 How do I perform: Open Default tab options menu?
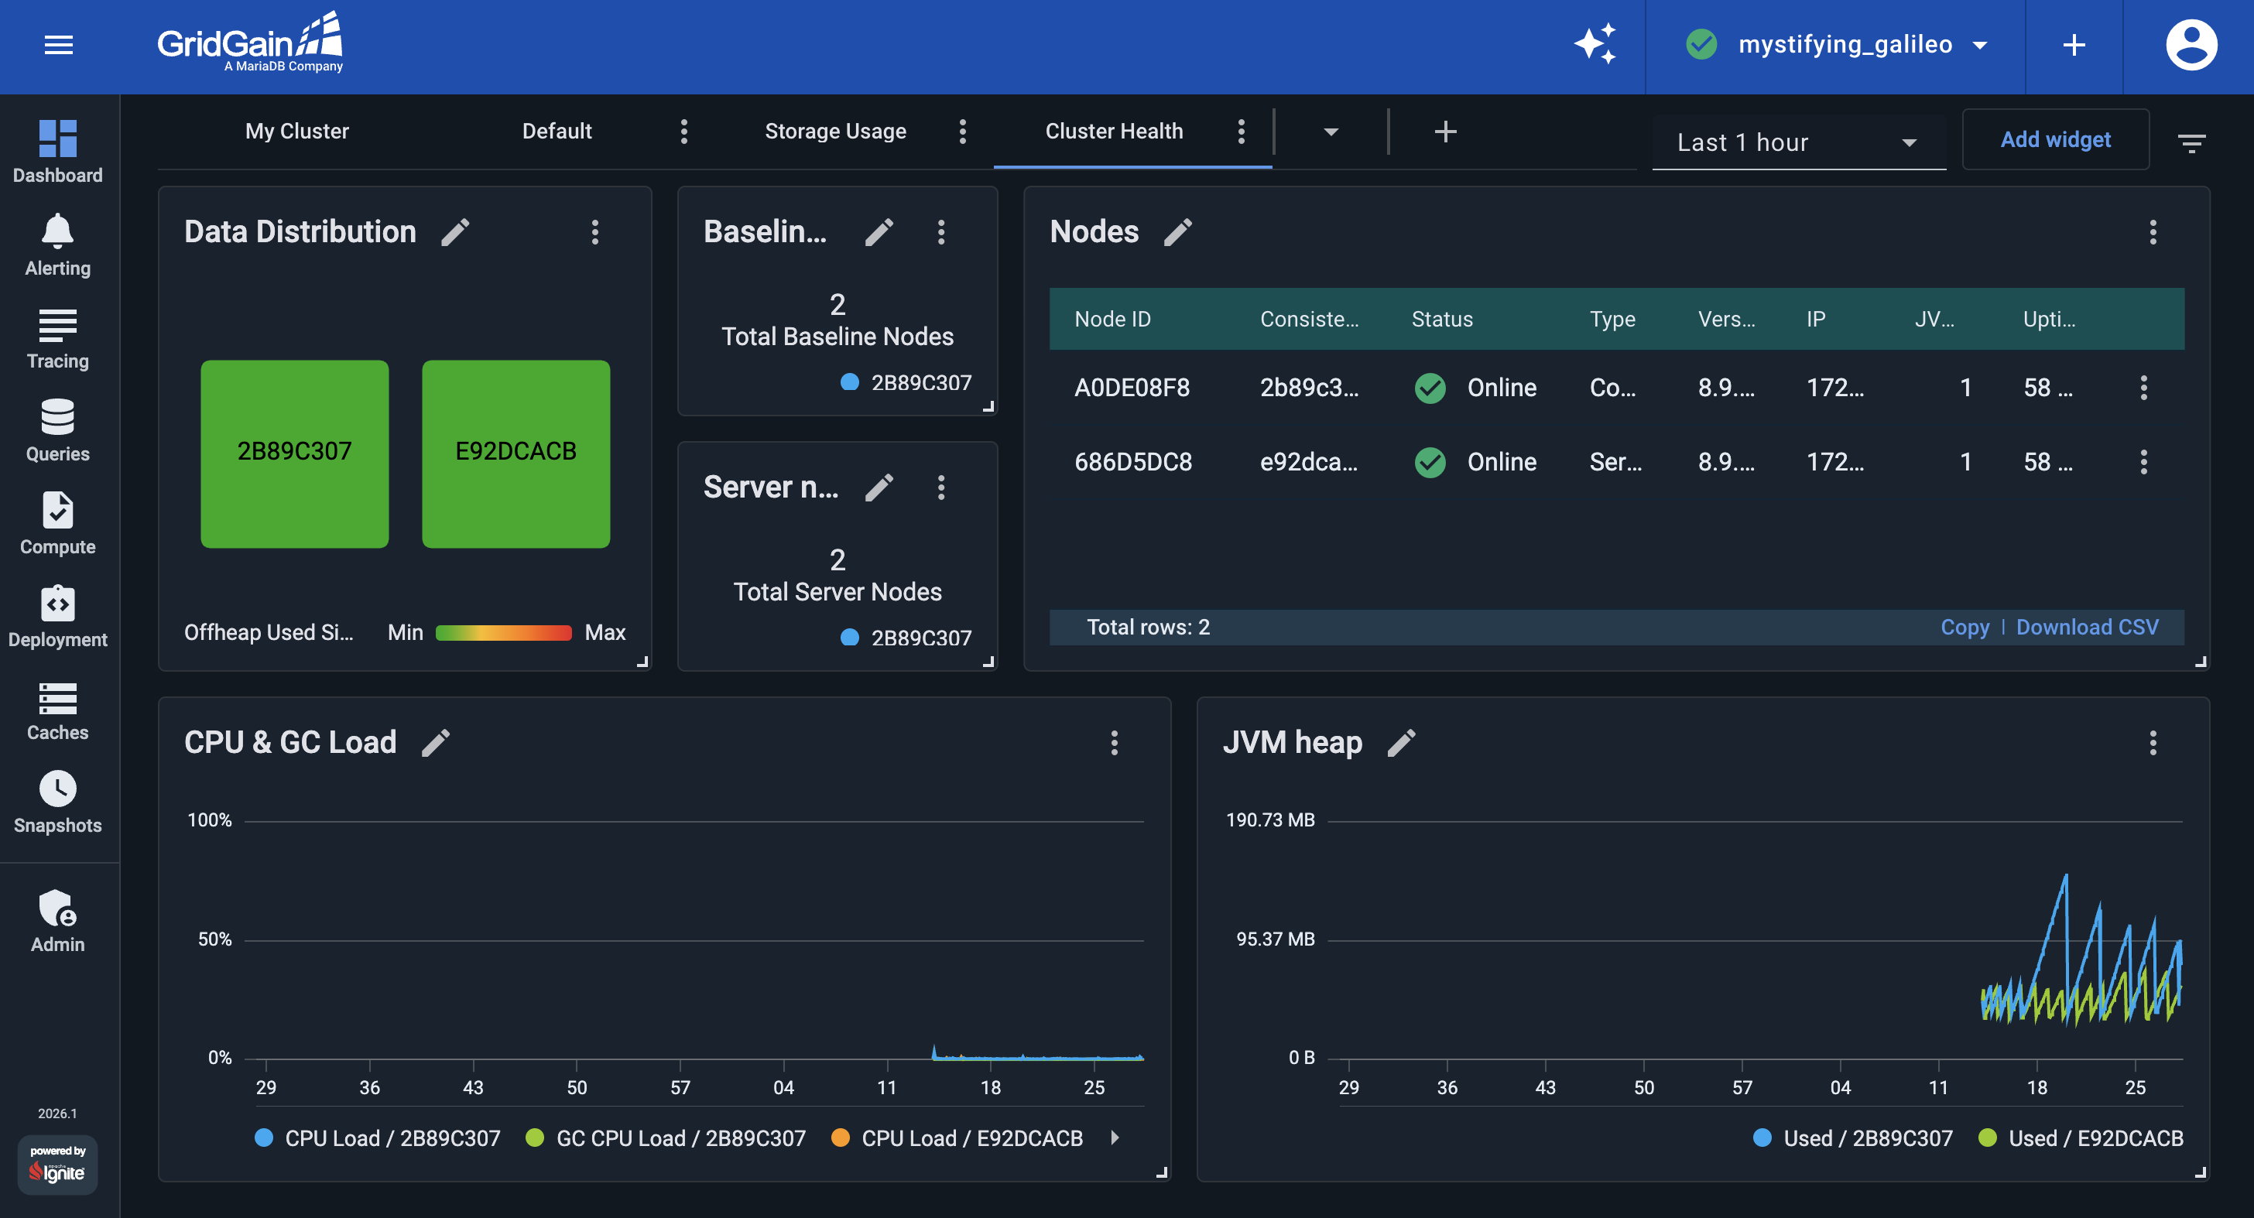684,132
